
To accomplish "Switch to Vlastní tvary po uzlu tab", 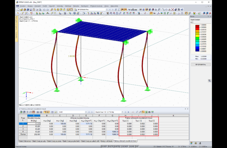I will [x=39, y=141].
